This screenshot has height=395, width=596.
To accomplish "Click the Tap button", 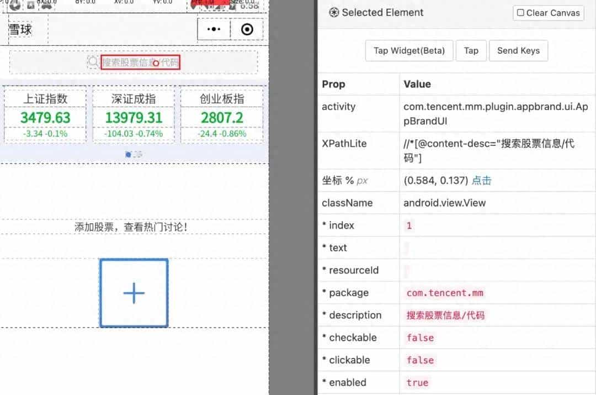I will [471, 51].
